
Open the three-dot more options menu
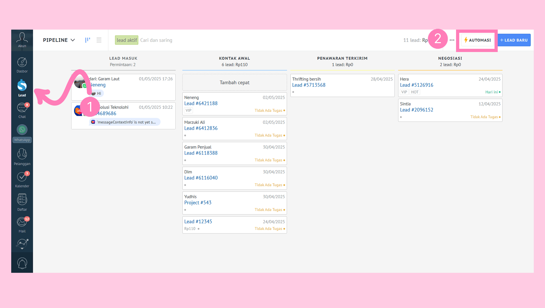[452, 40]
